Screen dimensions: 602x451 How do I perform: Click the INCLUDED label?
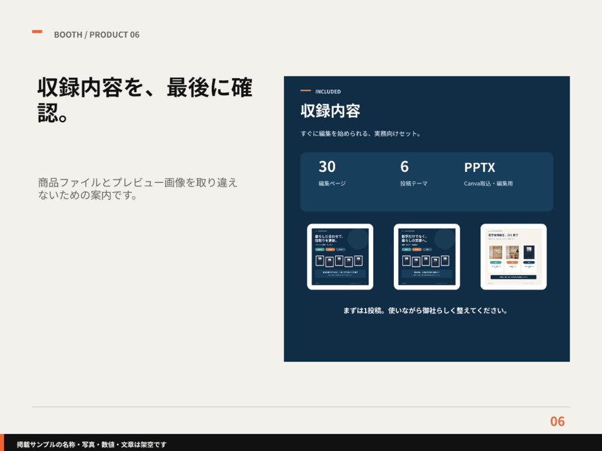[328, 92]
